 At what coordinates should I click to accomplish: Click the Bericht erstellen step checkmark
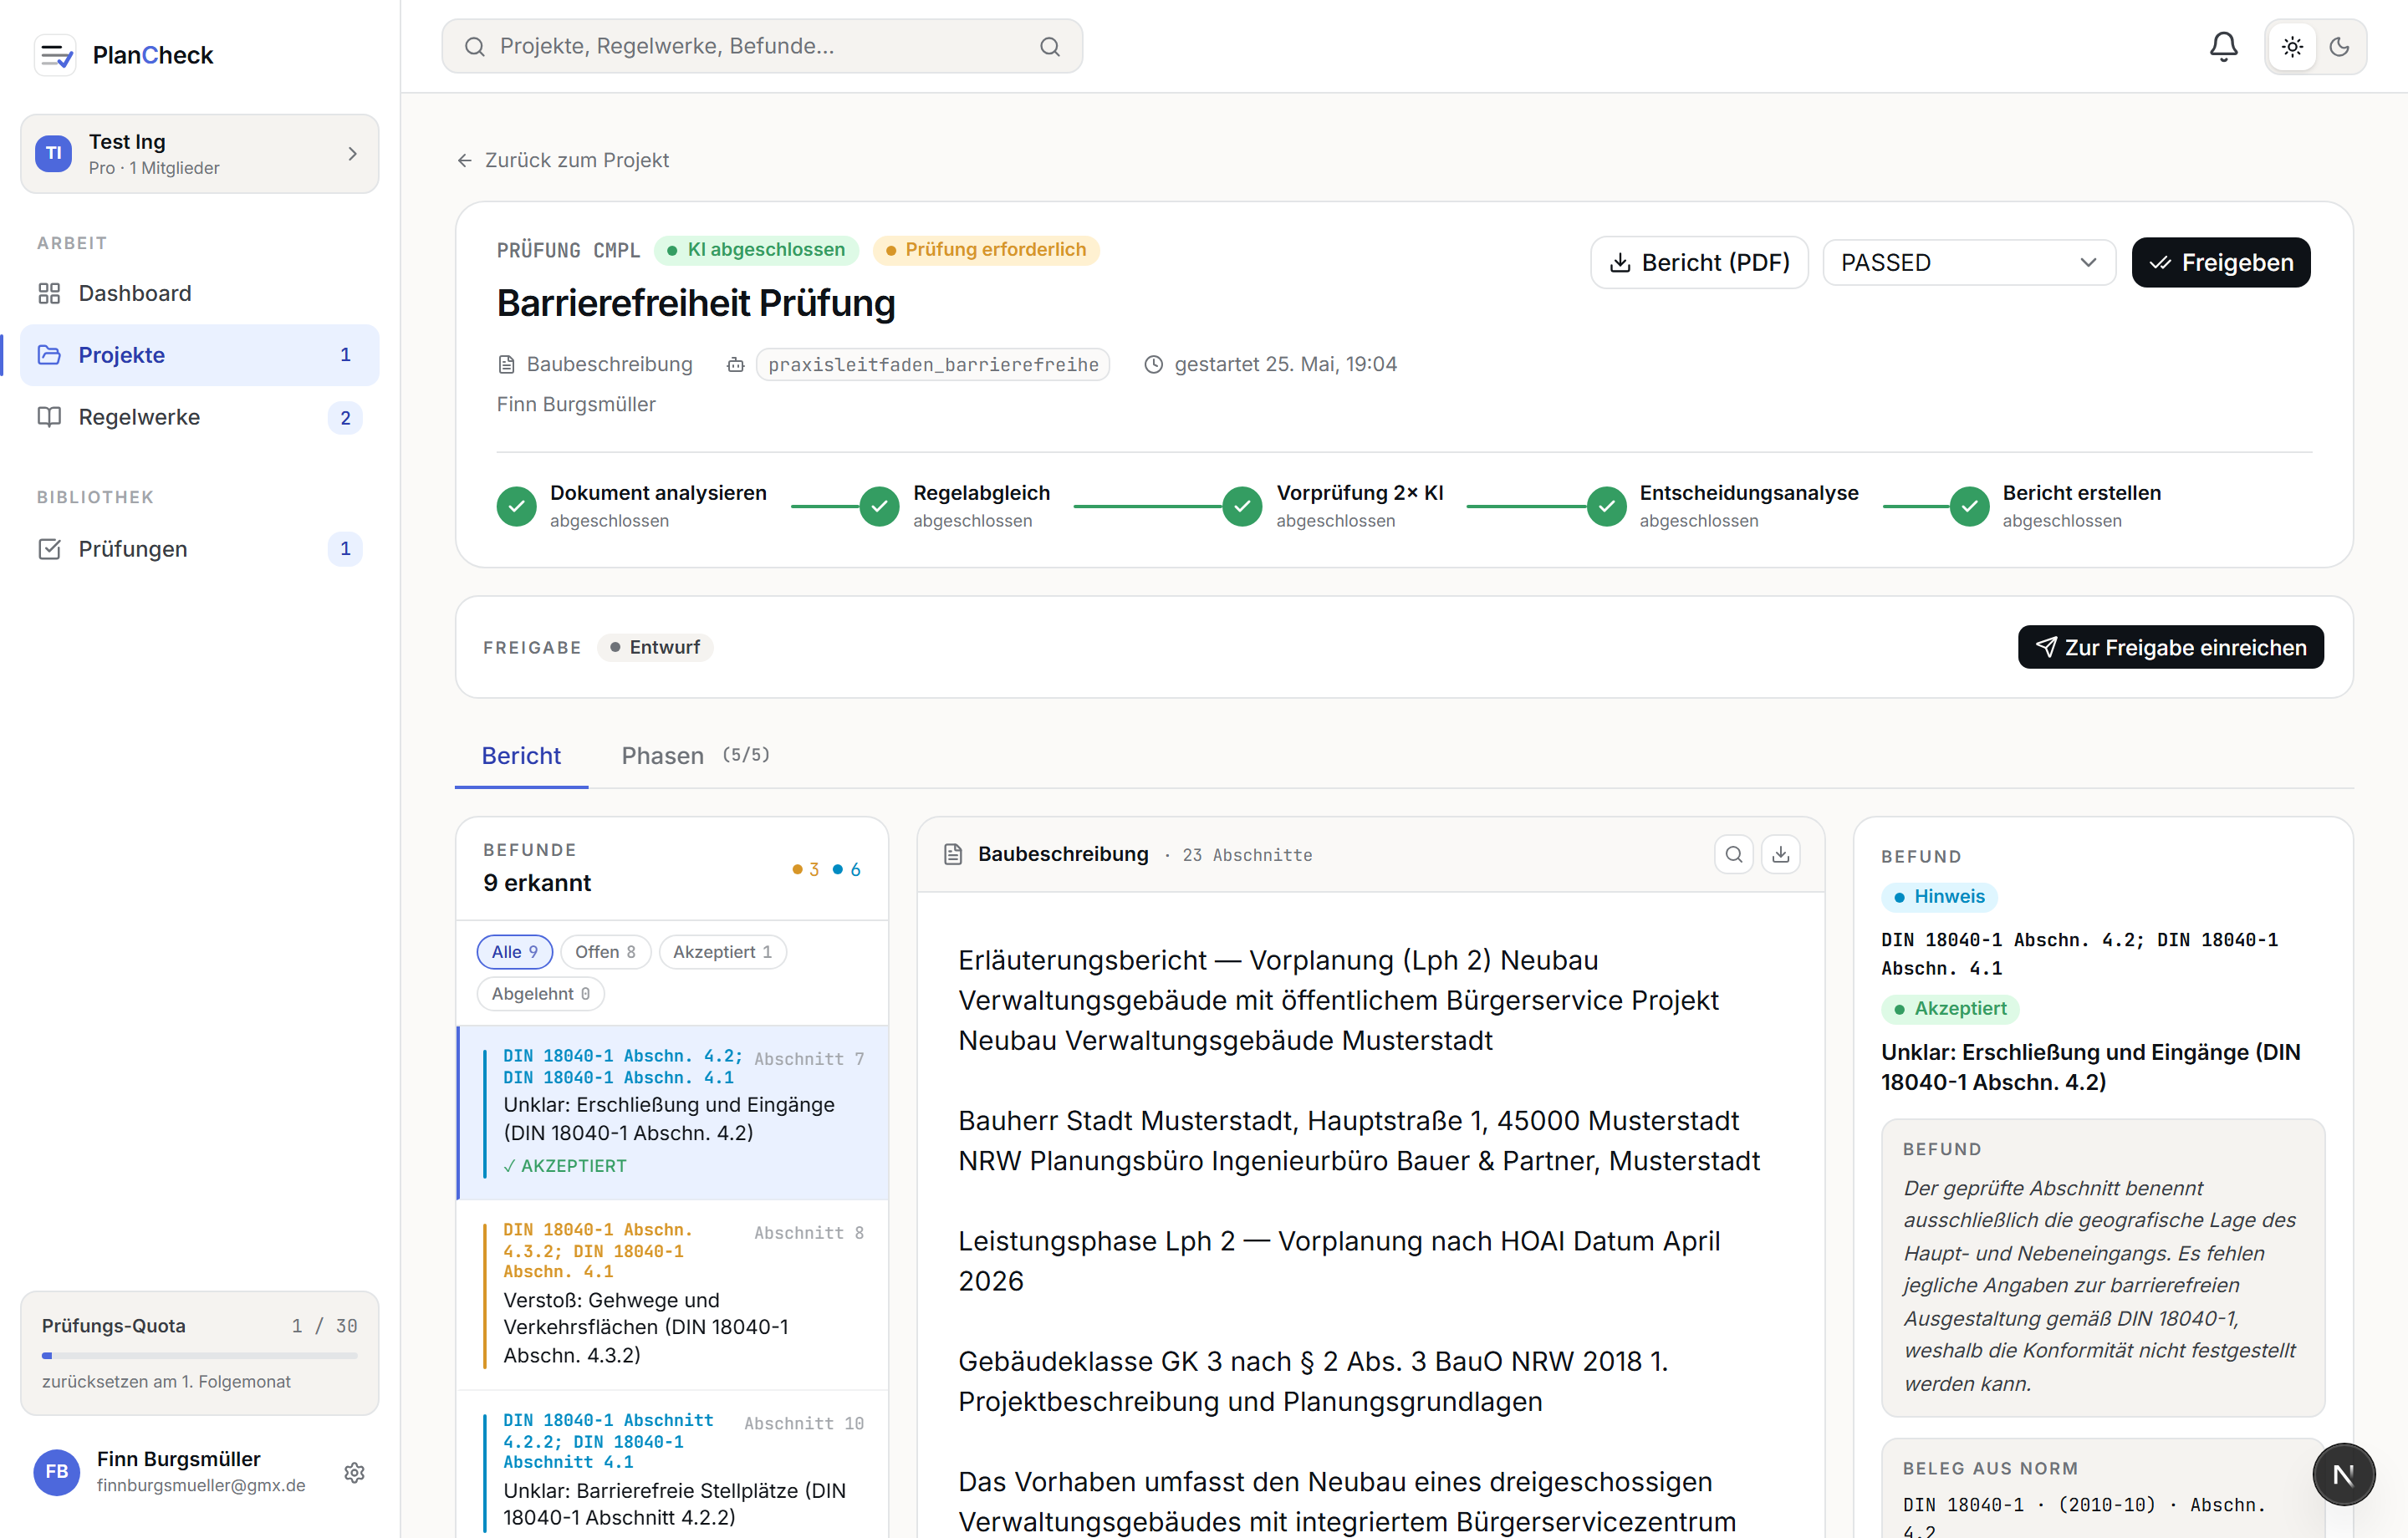[x=1969, y=506]
